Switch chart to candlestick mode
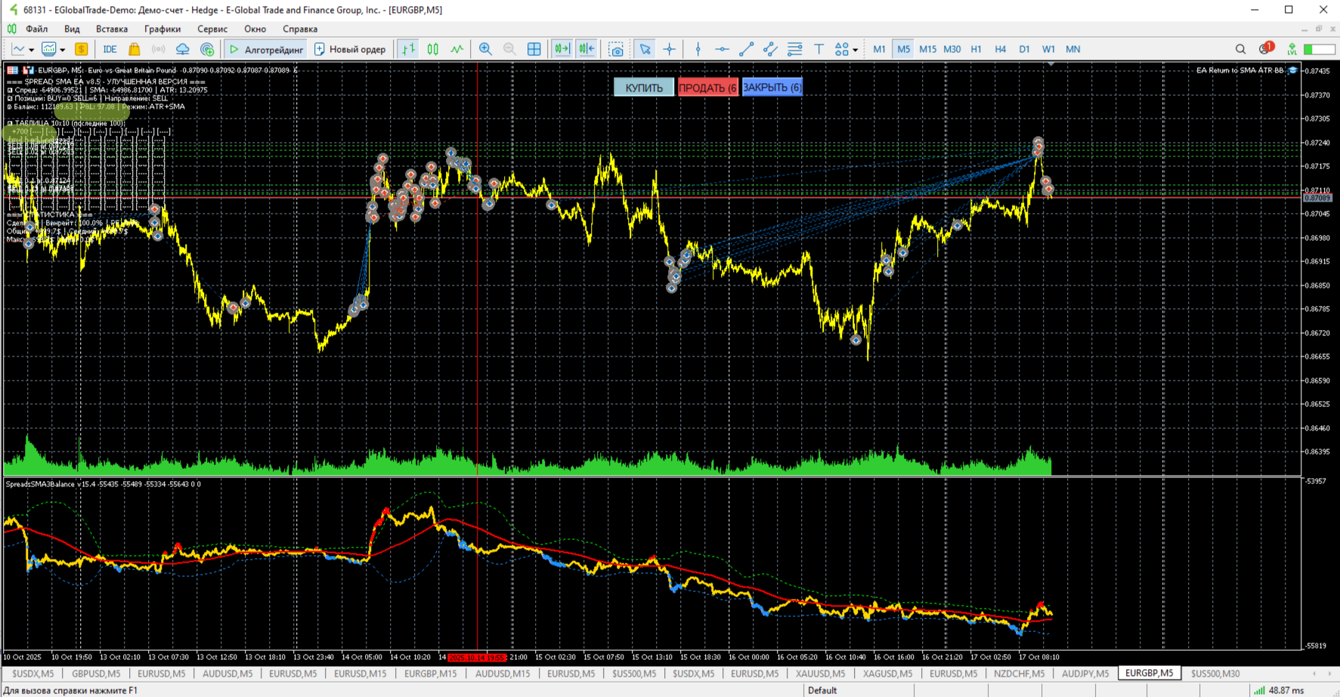1340x697 pixels. (x=432, y=49)
